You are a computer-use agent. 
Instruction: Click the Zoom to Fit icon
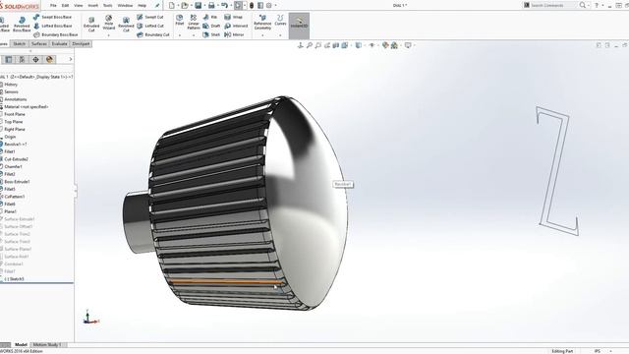[309, 45]
